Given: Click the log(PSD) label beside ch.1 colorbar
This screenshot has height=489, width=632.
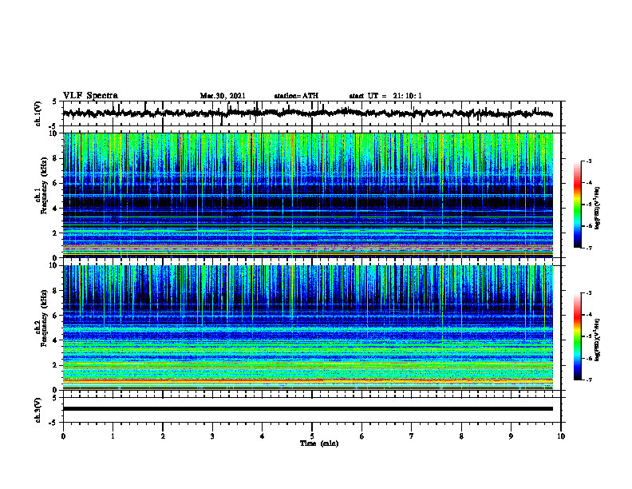Looking at the screenshot, I should (598, 208).
